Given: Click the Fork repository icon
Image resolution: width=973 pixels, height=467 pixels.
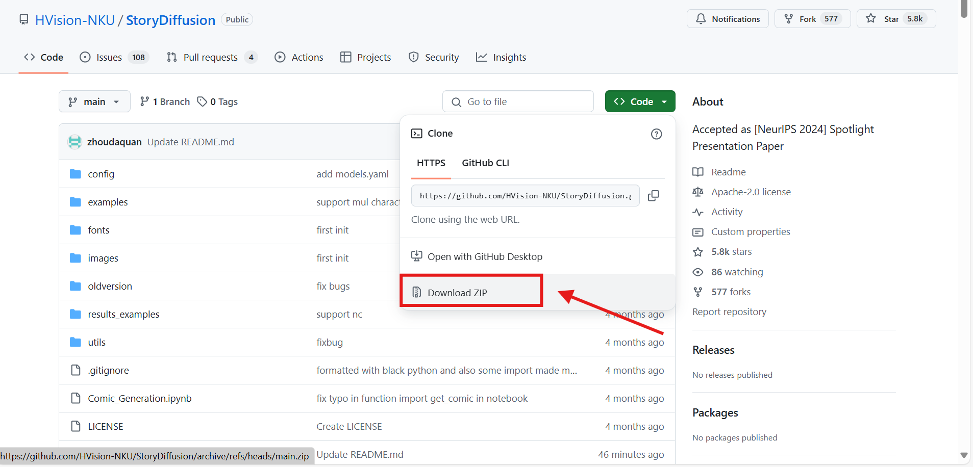Looking at the screenshot, I should click(x=789, y=19).
